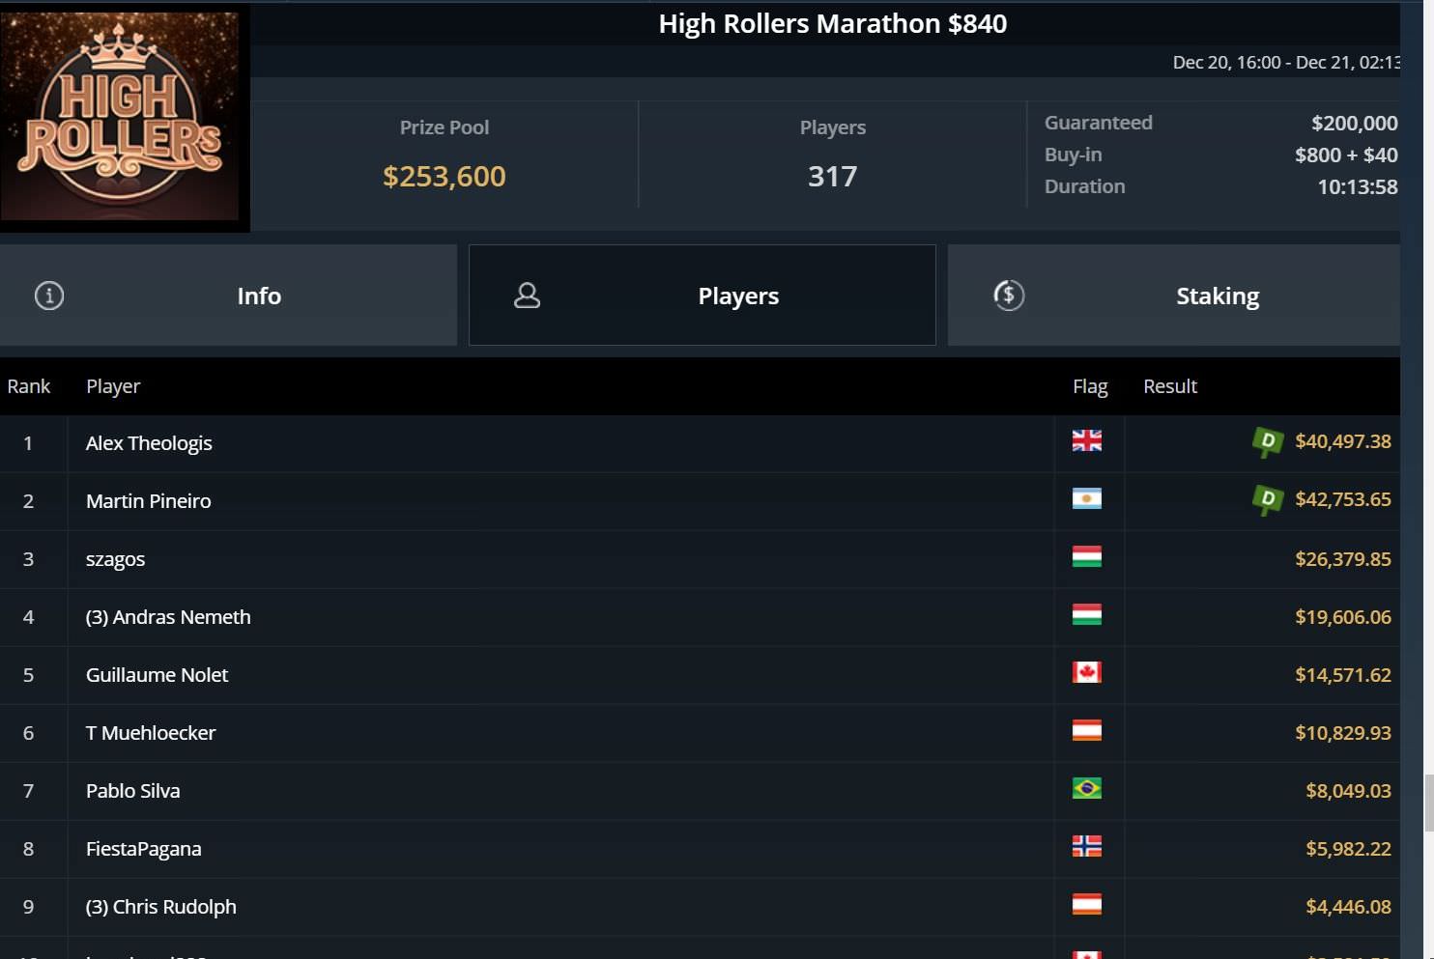Click the UK flag for Alex Theologis
Screen dimensions: 1434x959
click(1086, 441)
